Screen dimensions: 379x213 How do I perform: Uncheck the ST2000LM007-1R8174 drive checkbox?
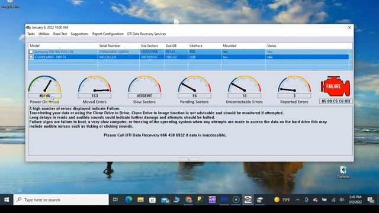[x=31, y=57]
